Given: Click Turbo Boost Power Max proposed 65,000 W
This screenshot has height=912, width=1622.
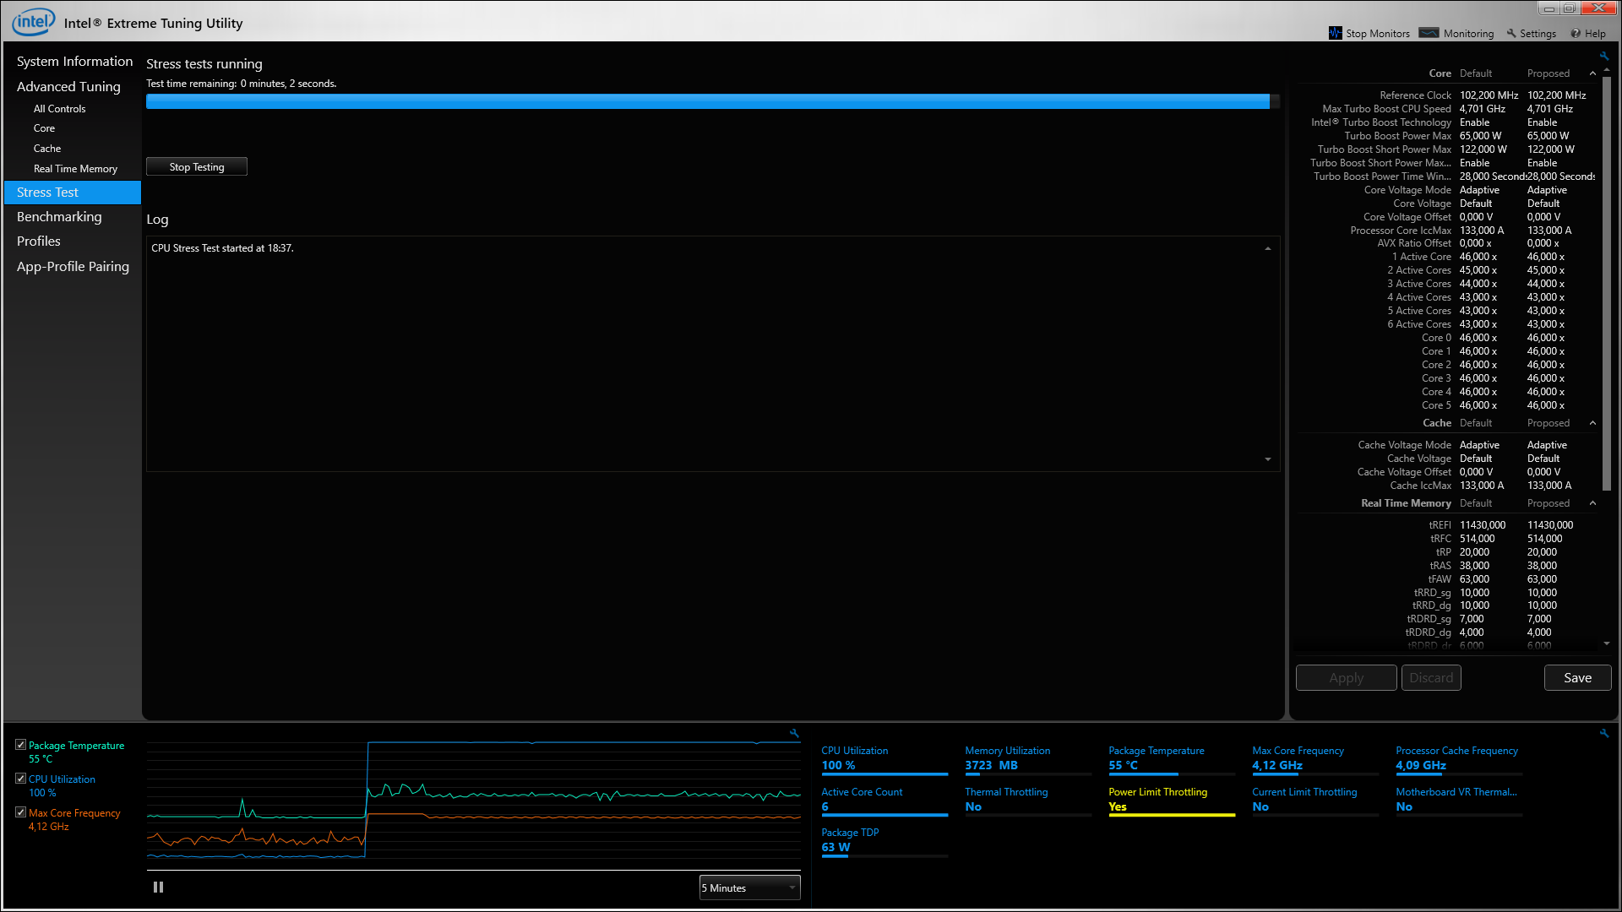Looking at the screenshot, I should coord(1548,136).
